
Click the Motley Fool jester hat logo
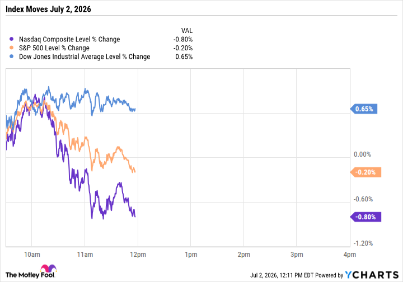[48, 269]
